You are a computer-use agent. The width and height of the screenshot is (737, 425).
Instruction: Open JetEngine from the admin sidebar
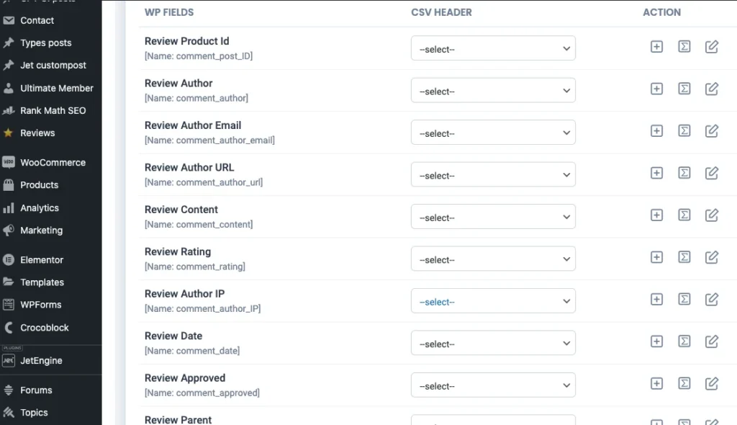[x=41, y=361]
